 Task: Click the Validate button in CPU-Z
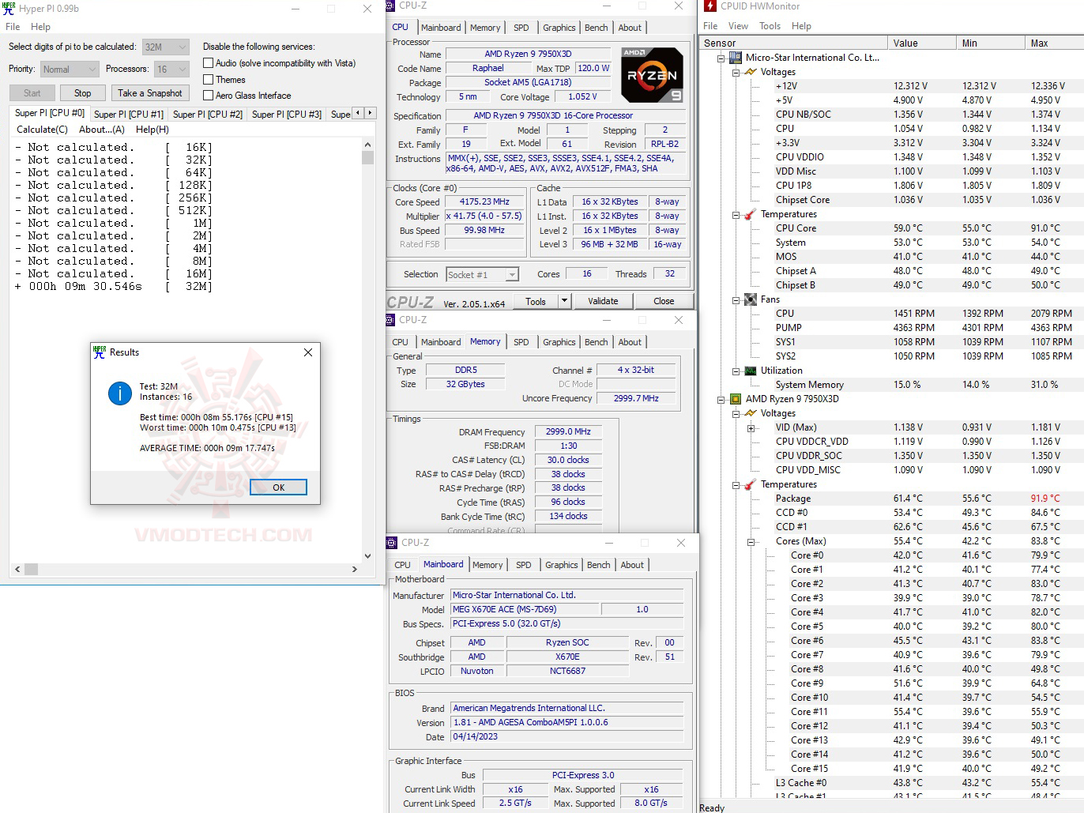point(603,301)
